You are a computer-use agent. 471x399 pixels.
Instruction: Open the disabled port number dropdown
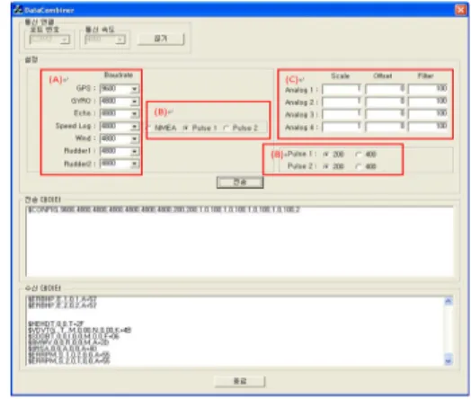[65, 40]
